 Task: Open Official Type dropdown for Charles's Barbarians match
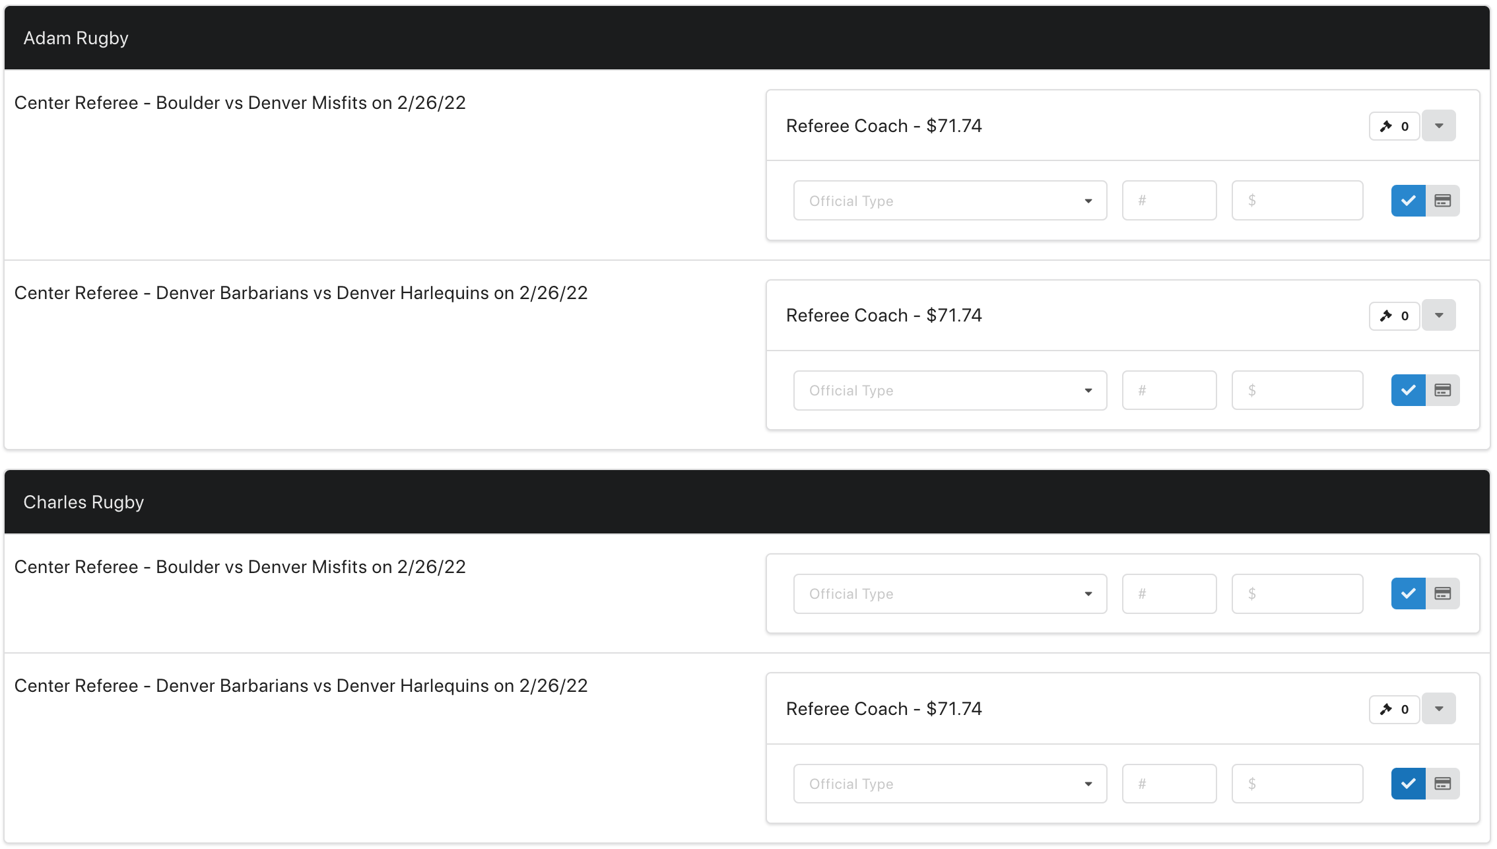tap(950, 784)
